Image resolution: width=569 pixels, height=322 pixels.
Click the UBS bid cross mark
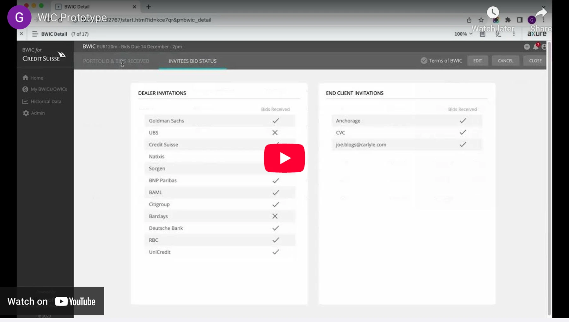pos(275,133)
